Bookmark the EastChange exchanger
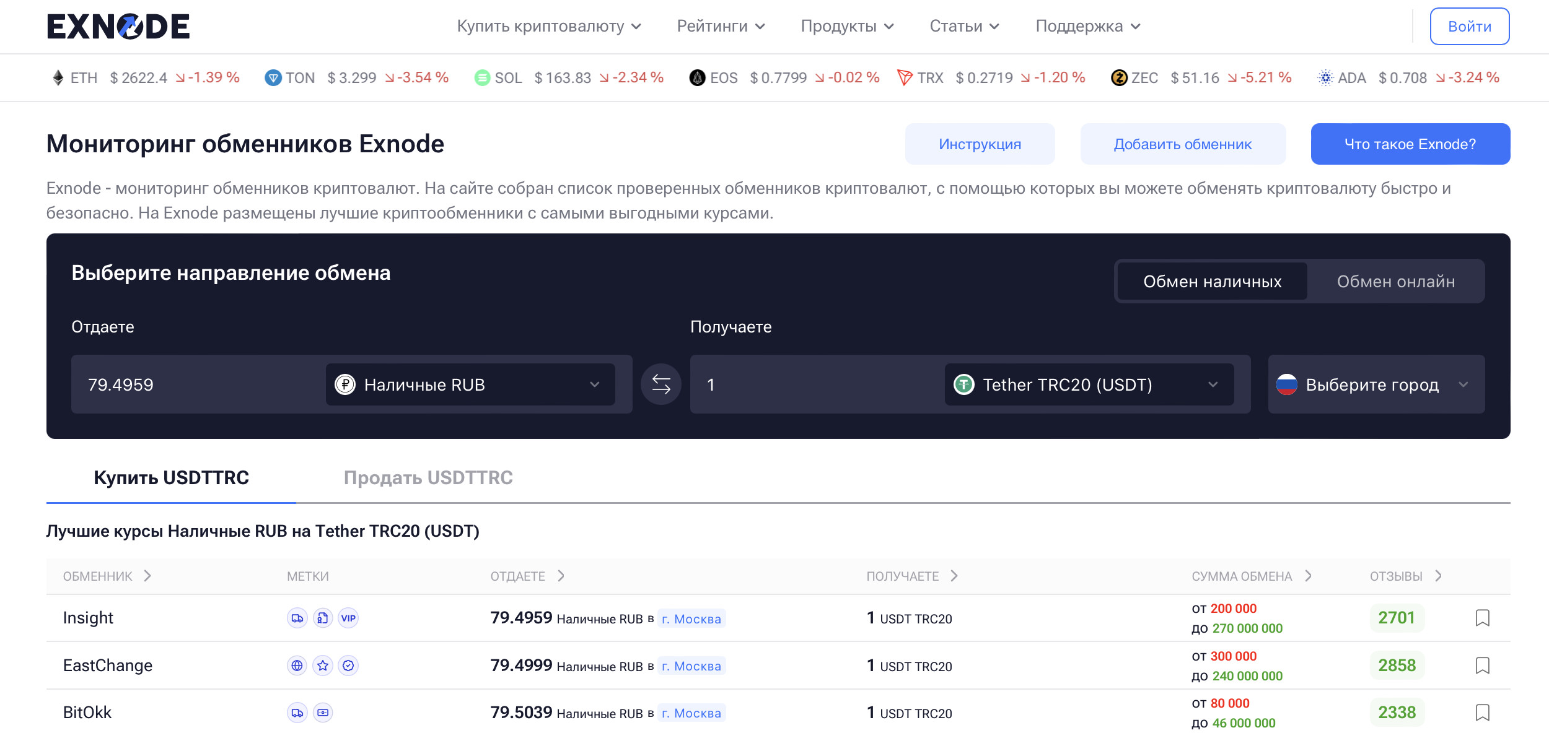 point(1482,666)
